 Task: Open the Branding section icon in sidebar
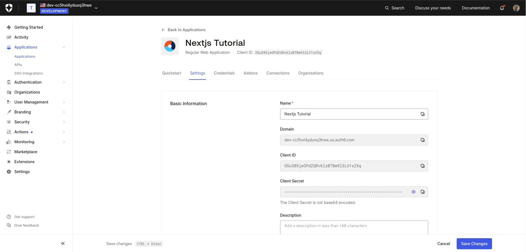click(9, 112)
